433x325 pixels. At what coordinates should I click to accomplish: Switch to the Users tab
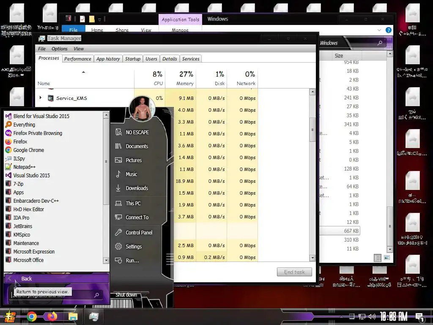151,59
